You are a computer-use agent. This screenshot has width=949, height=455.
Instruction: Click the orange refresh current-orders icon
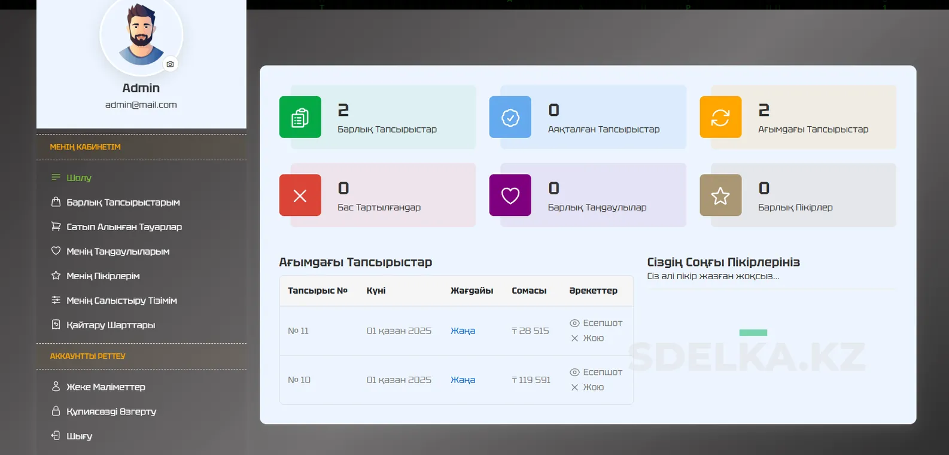(720, 117)
